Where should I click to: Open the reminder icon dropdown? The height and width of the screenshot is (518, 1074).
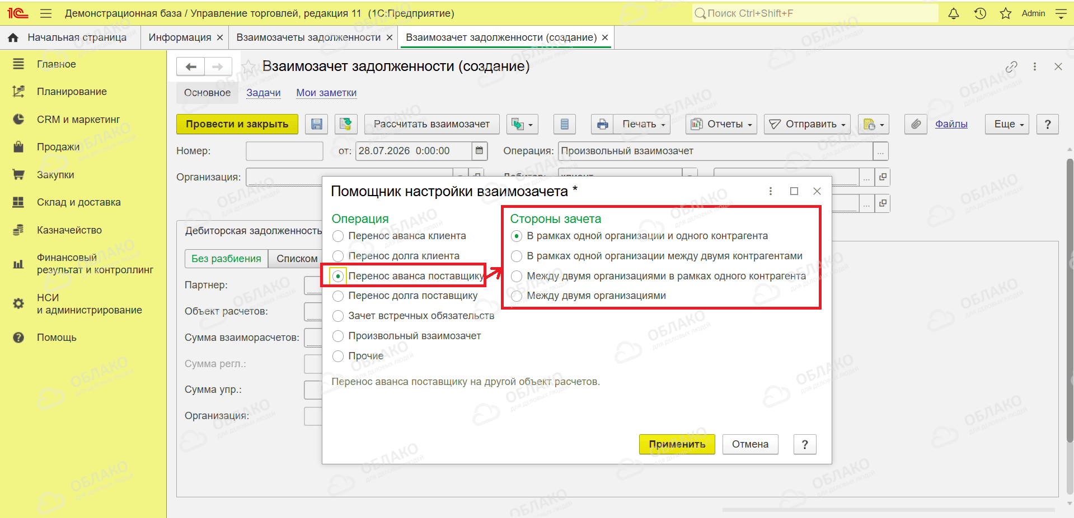(873, 124)
